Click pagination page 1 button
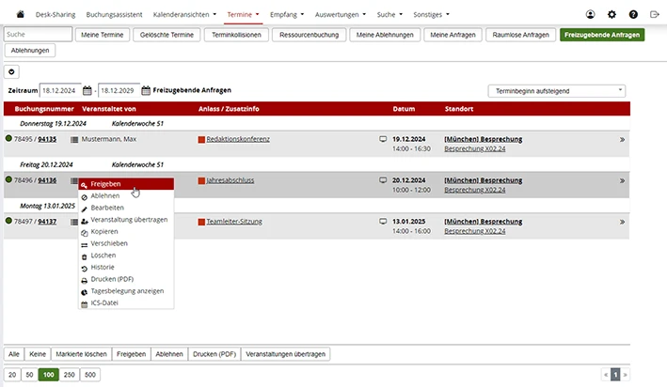 tap(615, 375)
